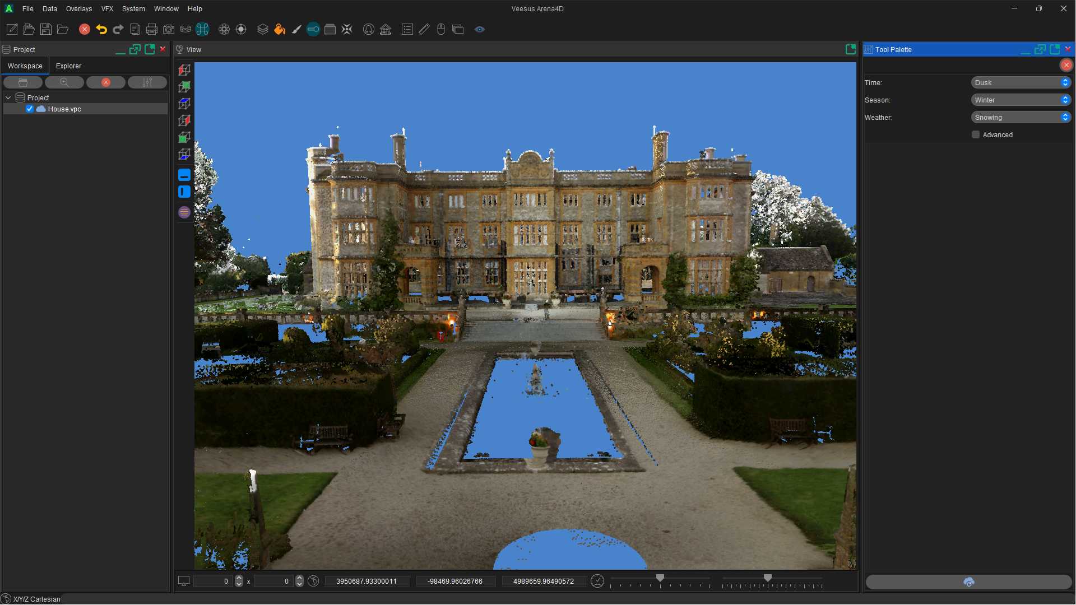Image resolution: width=1076 pixels, height=605 pixels.
Task: Select the ruler measurement tool
Action: point(424,29)
